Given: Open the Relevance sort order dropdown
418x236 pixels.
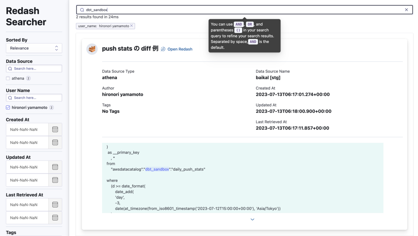Looking at the screenshot, I should click(34, 48).
